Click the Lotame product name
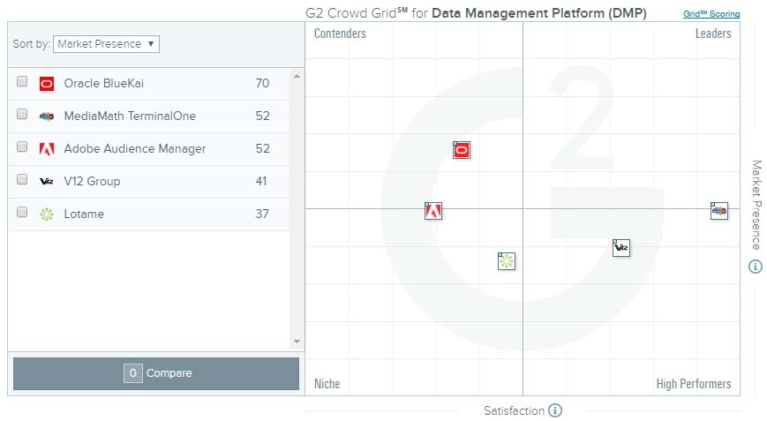This screenshot has height=421, width=767. [84, 214]
